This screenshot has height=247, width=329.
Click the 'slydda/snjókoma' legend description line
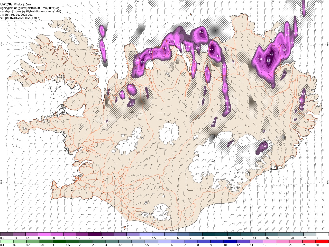31,11
